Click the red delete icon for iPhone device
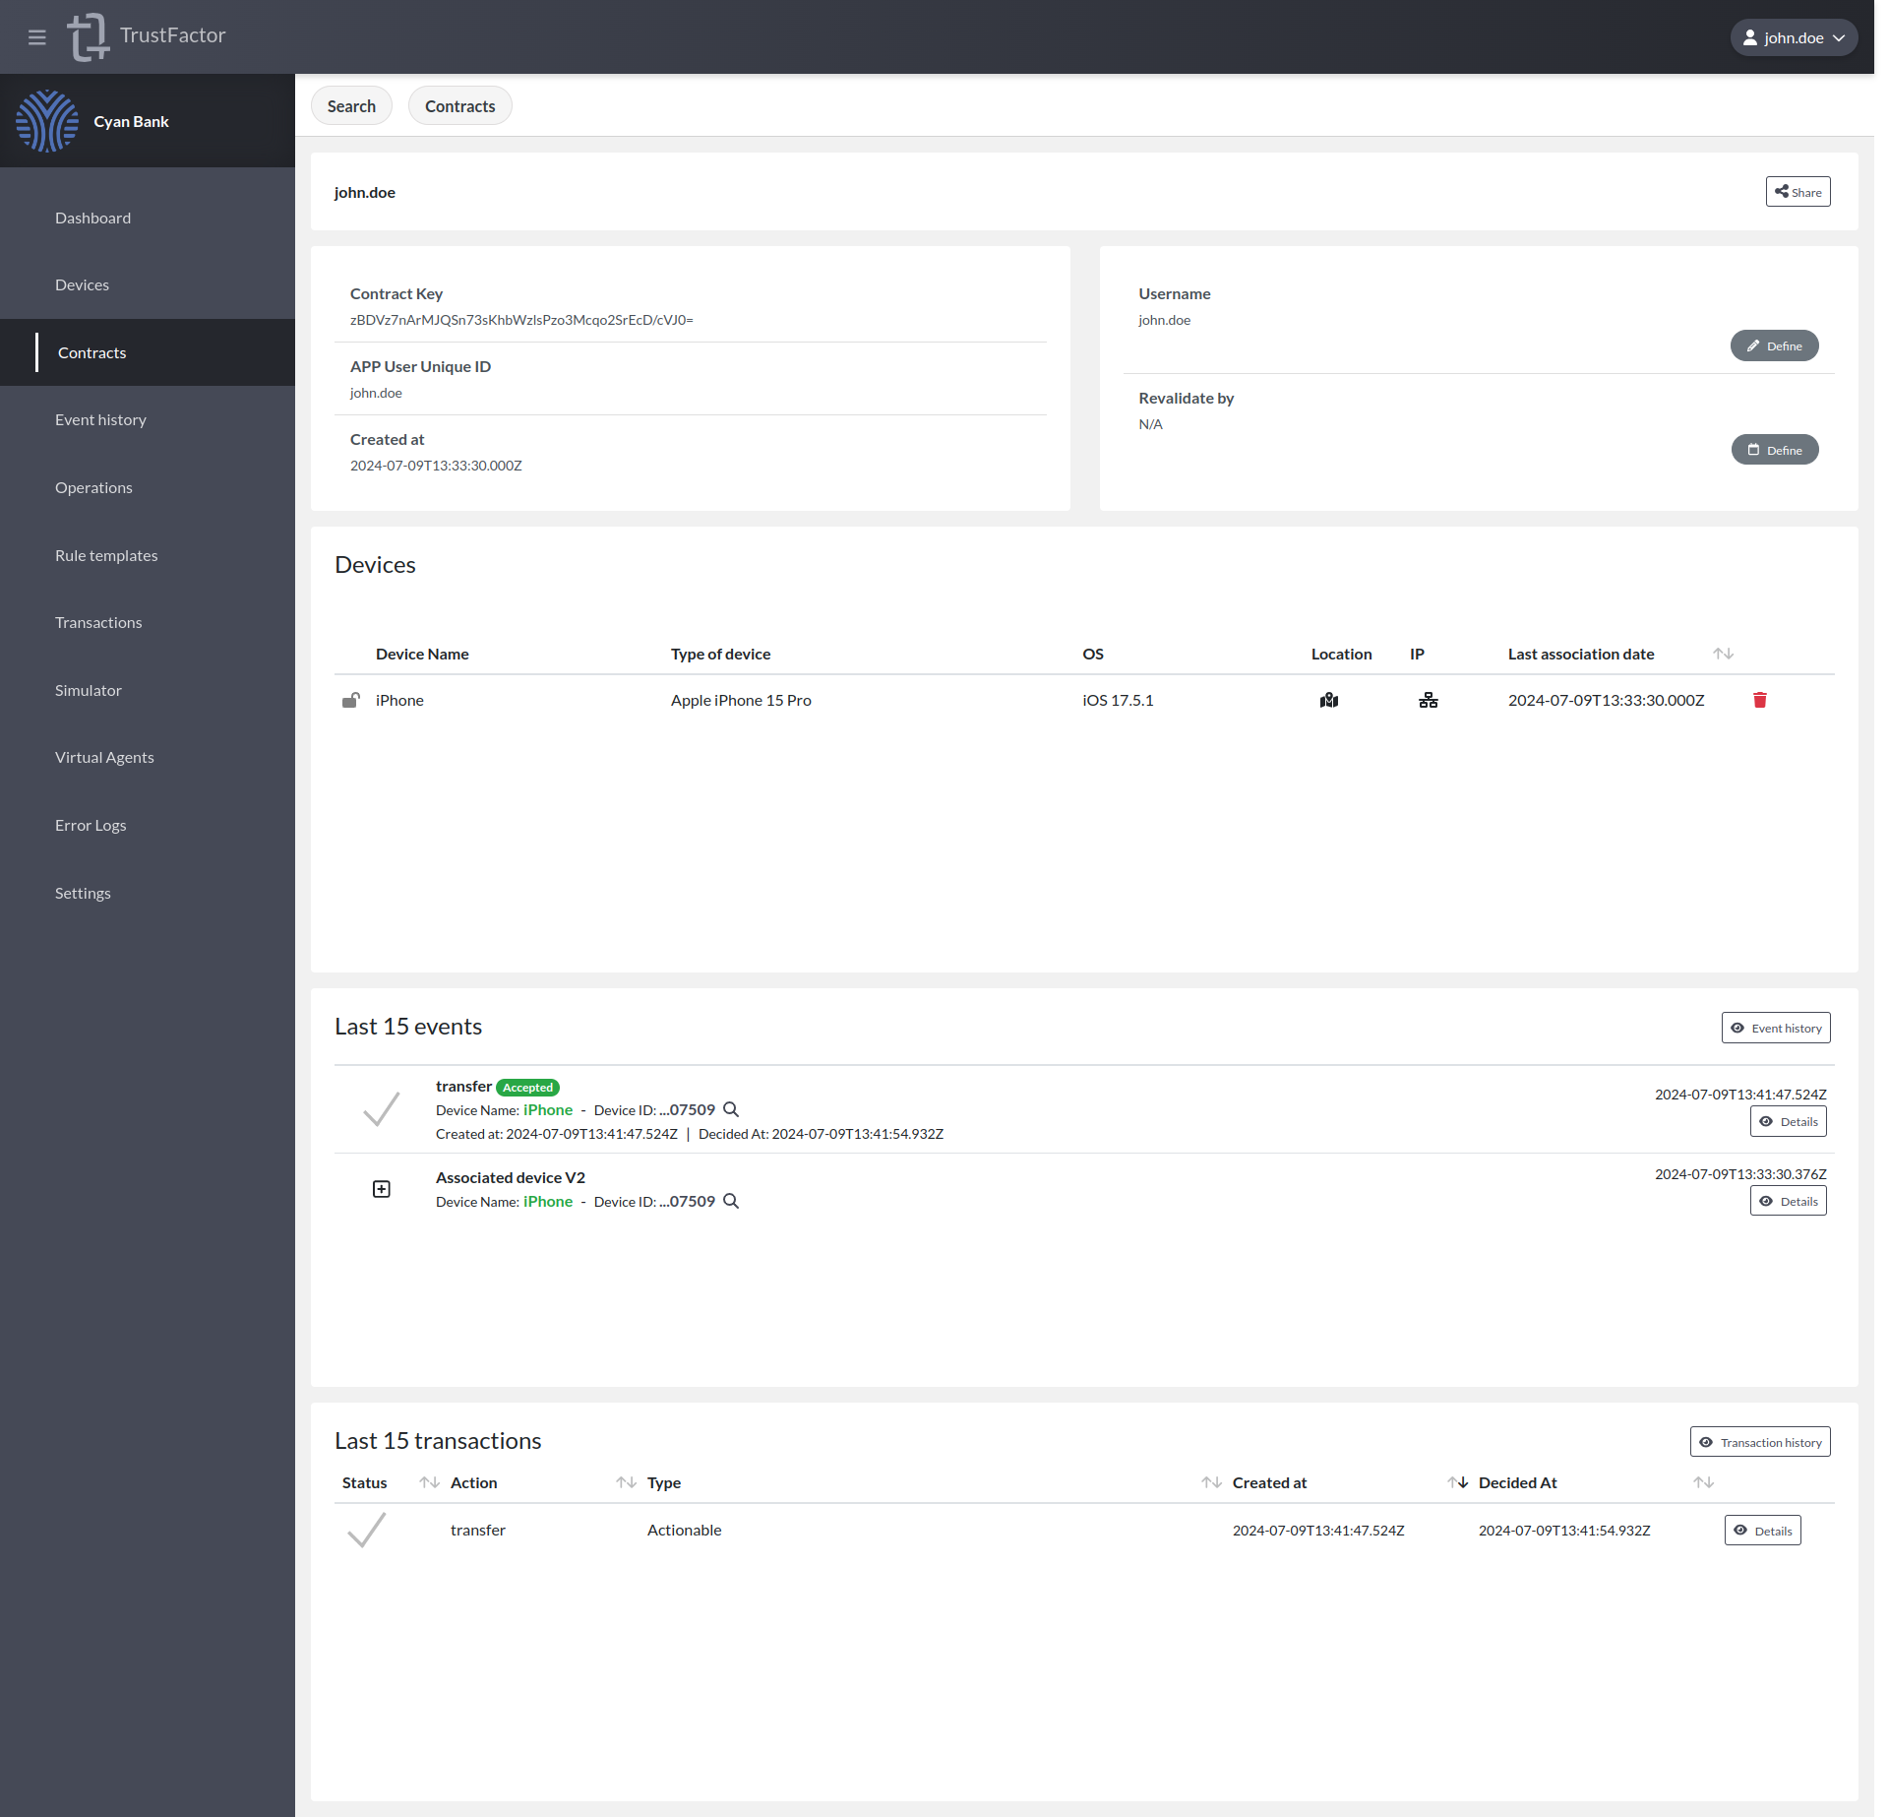1889x1817 pixels. 1761,700
